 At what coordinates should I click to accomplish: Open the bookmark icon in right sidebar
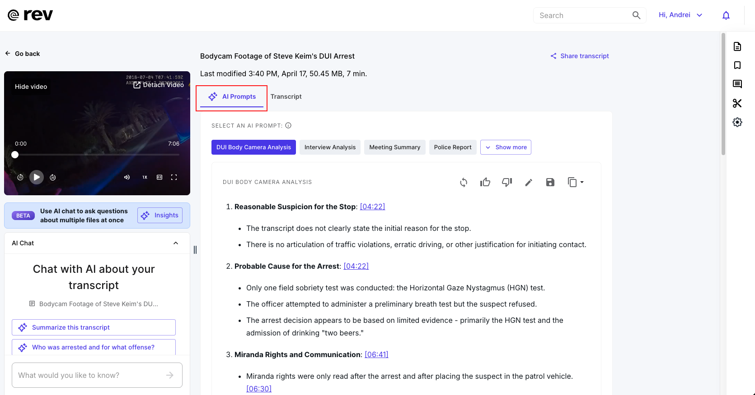pos(737,65)
